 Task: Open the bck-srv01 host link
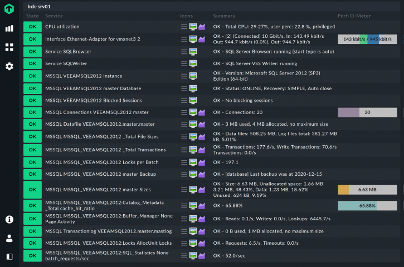point(39,6)
